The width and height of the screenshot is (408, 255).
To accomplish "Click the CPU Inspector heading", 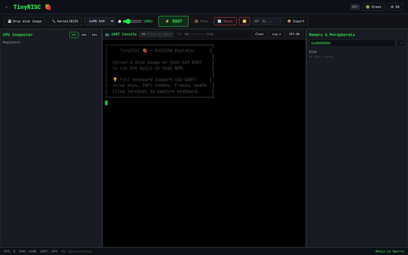I will click(x=18, y=35).
